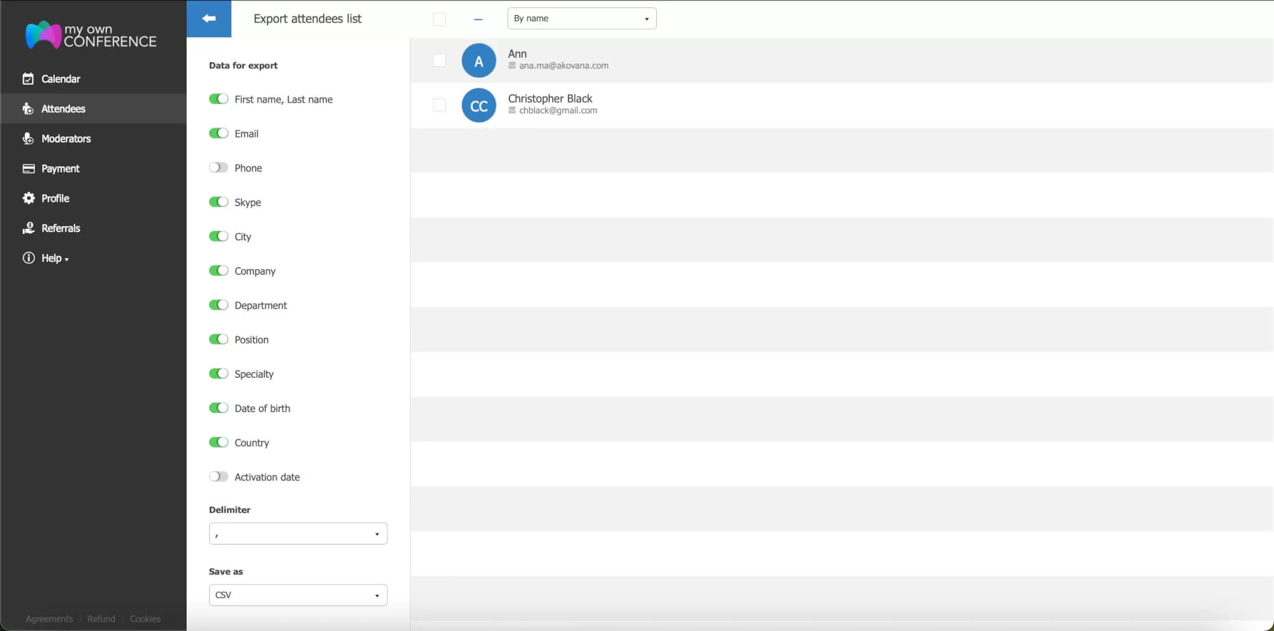Click the Calendar icon in sidebar
This screenshot has height=631, width=1274.
click(28, 79)
